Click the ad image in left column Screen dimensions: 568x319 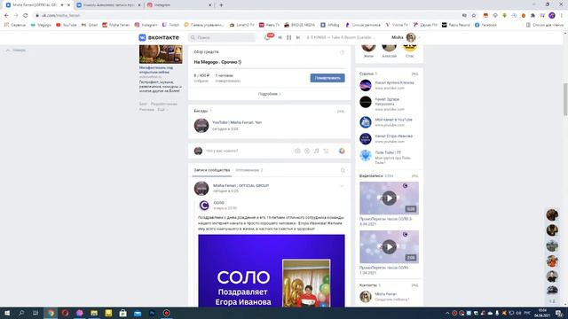(x=161, y=54)
